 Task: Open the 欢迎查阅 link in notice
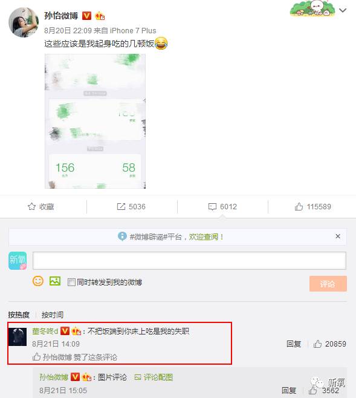tap(203, 237)
